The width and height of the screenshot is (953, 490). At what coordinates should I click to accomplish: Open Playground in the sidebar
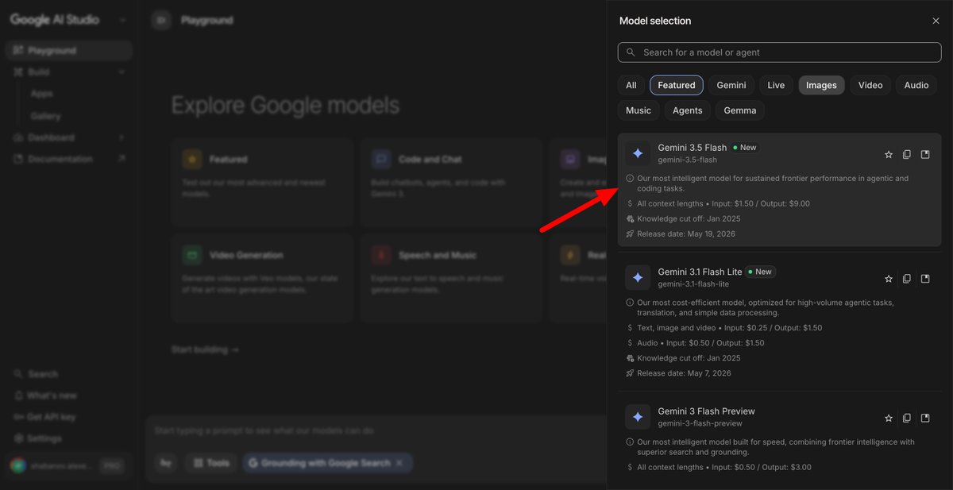68,51
